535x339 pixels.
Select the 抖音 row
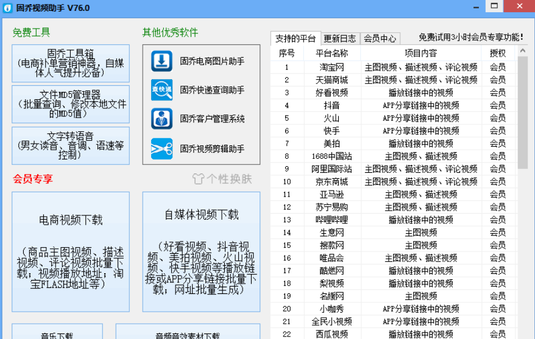(x=394, y=105)
